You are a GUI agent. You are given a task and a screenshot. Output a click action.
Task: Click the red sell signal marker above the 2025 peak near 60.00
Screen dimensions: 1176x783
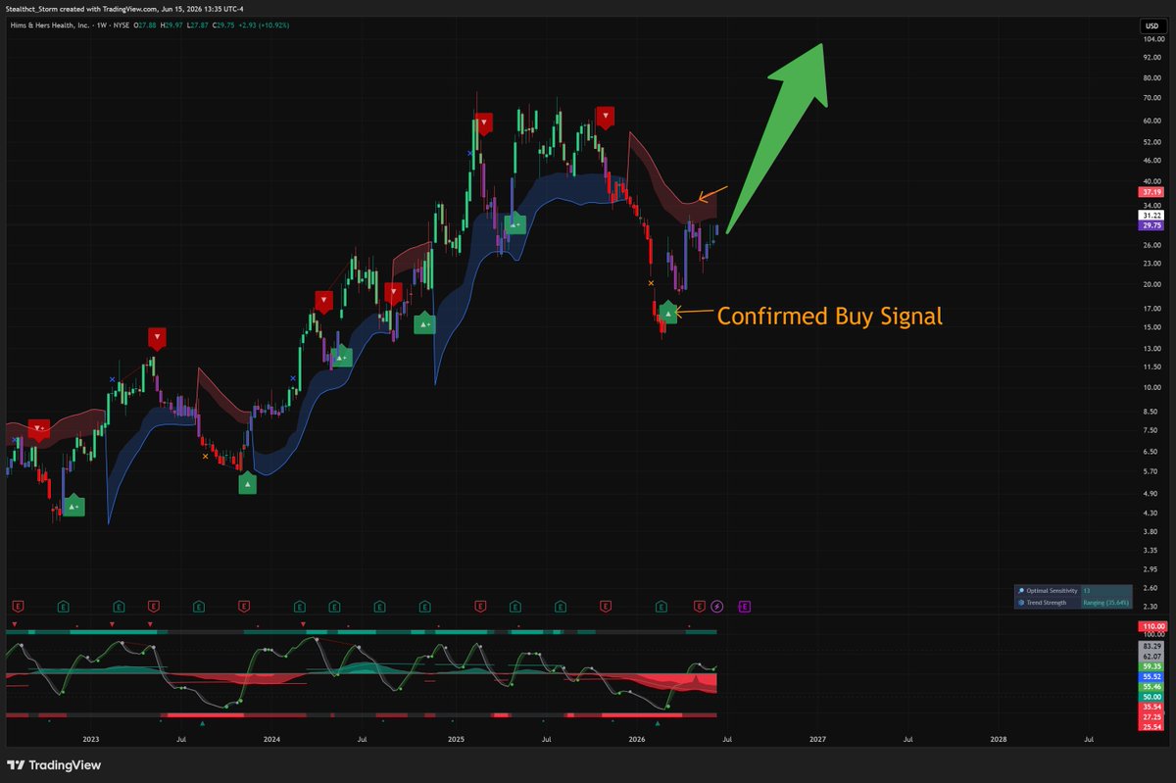coord(483,123)
